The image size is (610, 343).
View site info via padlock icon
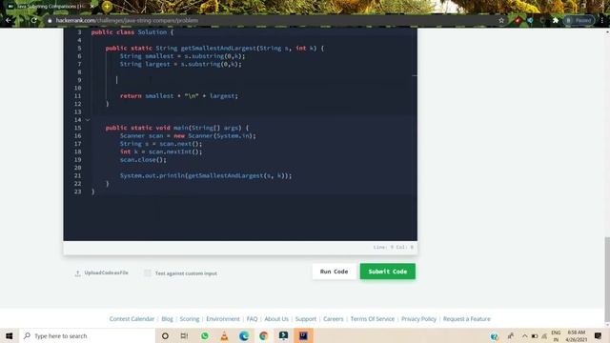(50, 20)
